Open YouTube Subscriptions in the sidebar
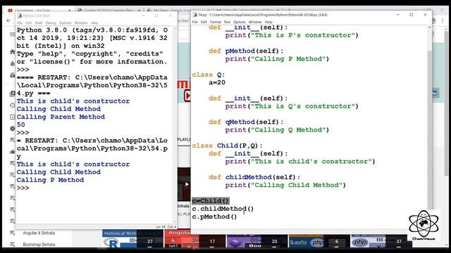451x253 pixels. (x=13, y=75)
